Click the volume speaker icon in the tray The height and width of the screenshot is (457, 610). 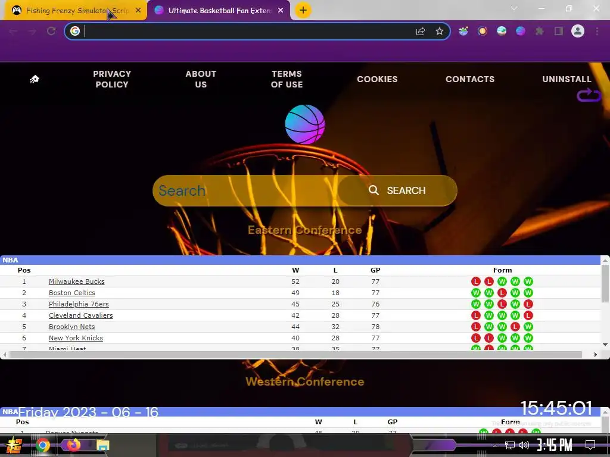click(x=524, y=445)
